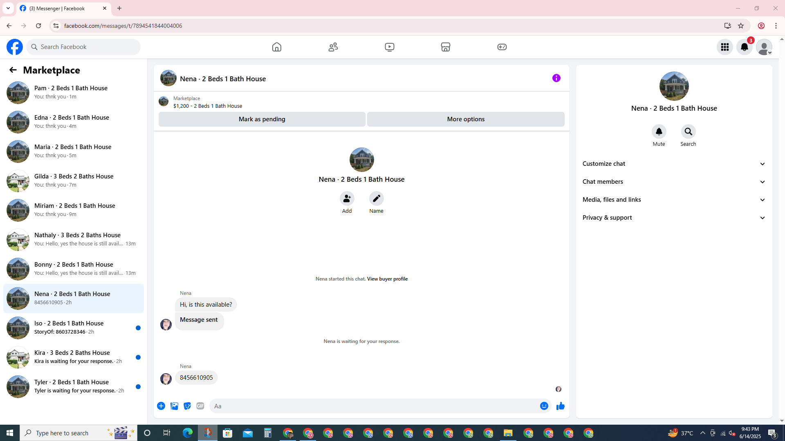Open Edna's conversation
785x441 pixels.
(x=74, y=122)
